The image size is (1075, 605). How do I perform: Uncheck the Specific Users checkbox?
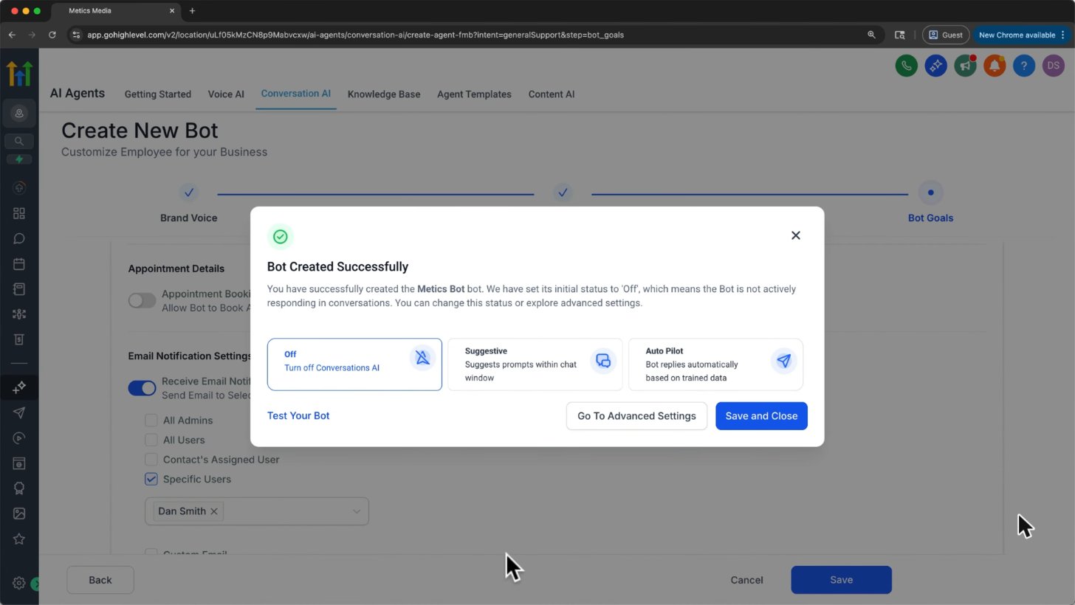click(x=151, y=479)
